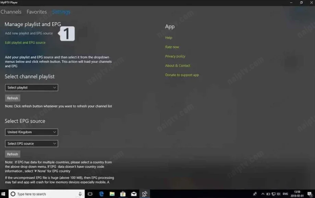Click the Cortana circle icon
The width and height of the screenshot is (315, 198).
(x=13, y=194)
